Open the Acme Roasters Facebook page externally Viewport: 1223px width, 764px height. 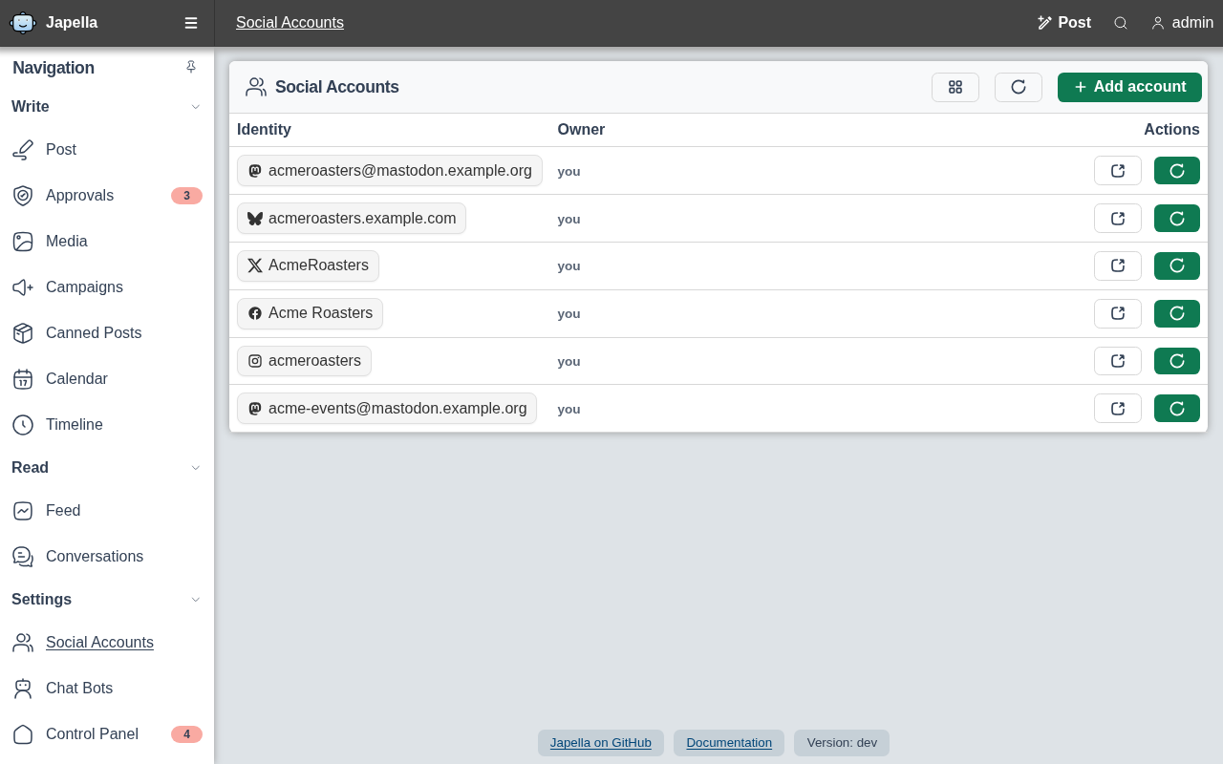(x=1118, y=313)
